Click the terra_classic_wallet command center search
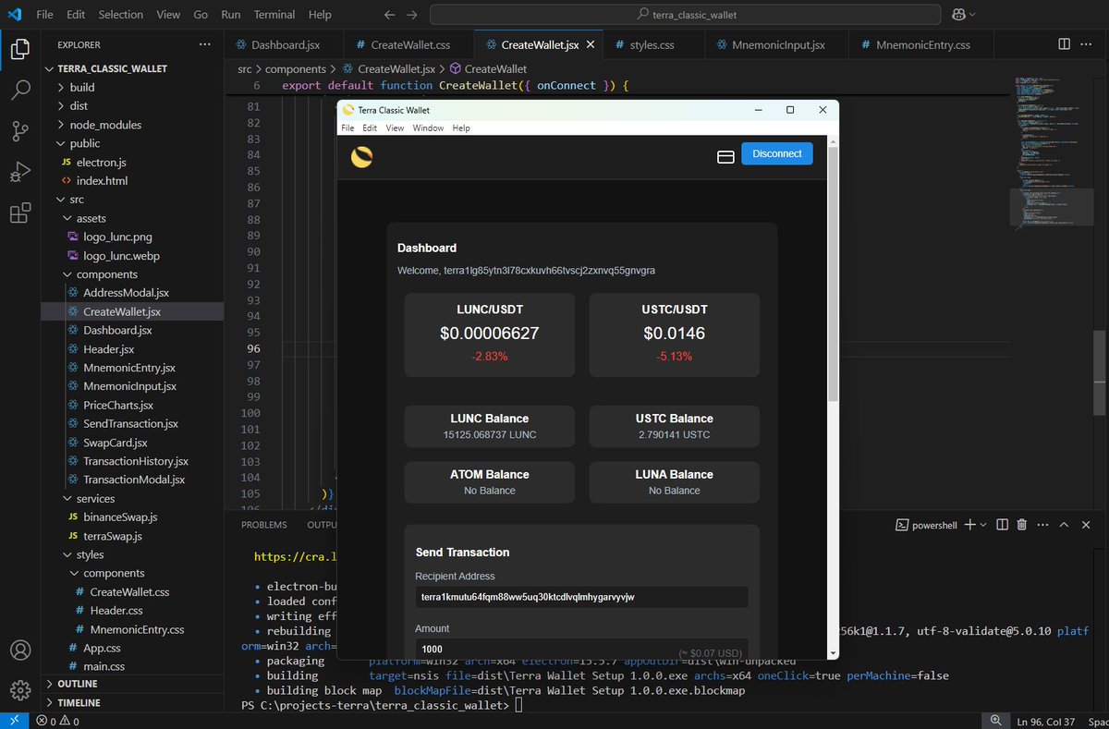1109x729 pixels. pyautogui.click(x=686, y=15)
